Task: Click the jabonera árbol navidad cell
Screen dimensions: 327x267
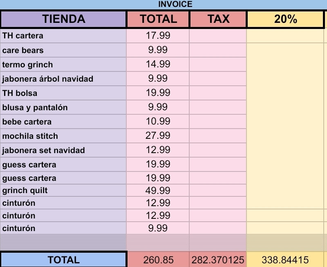Action: click(63, 79)
